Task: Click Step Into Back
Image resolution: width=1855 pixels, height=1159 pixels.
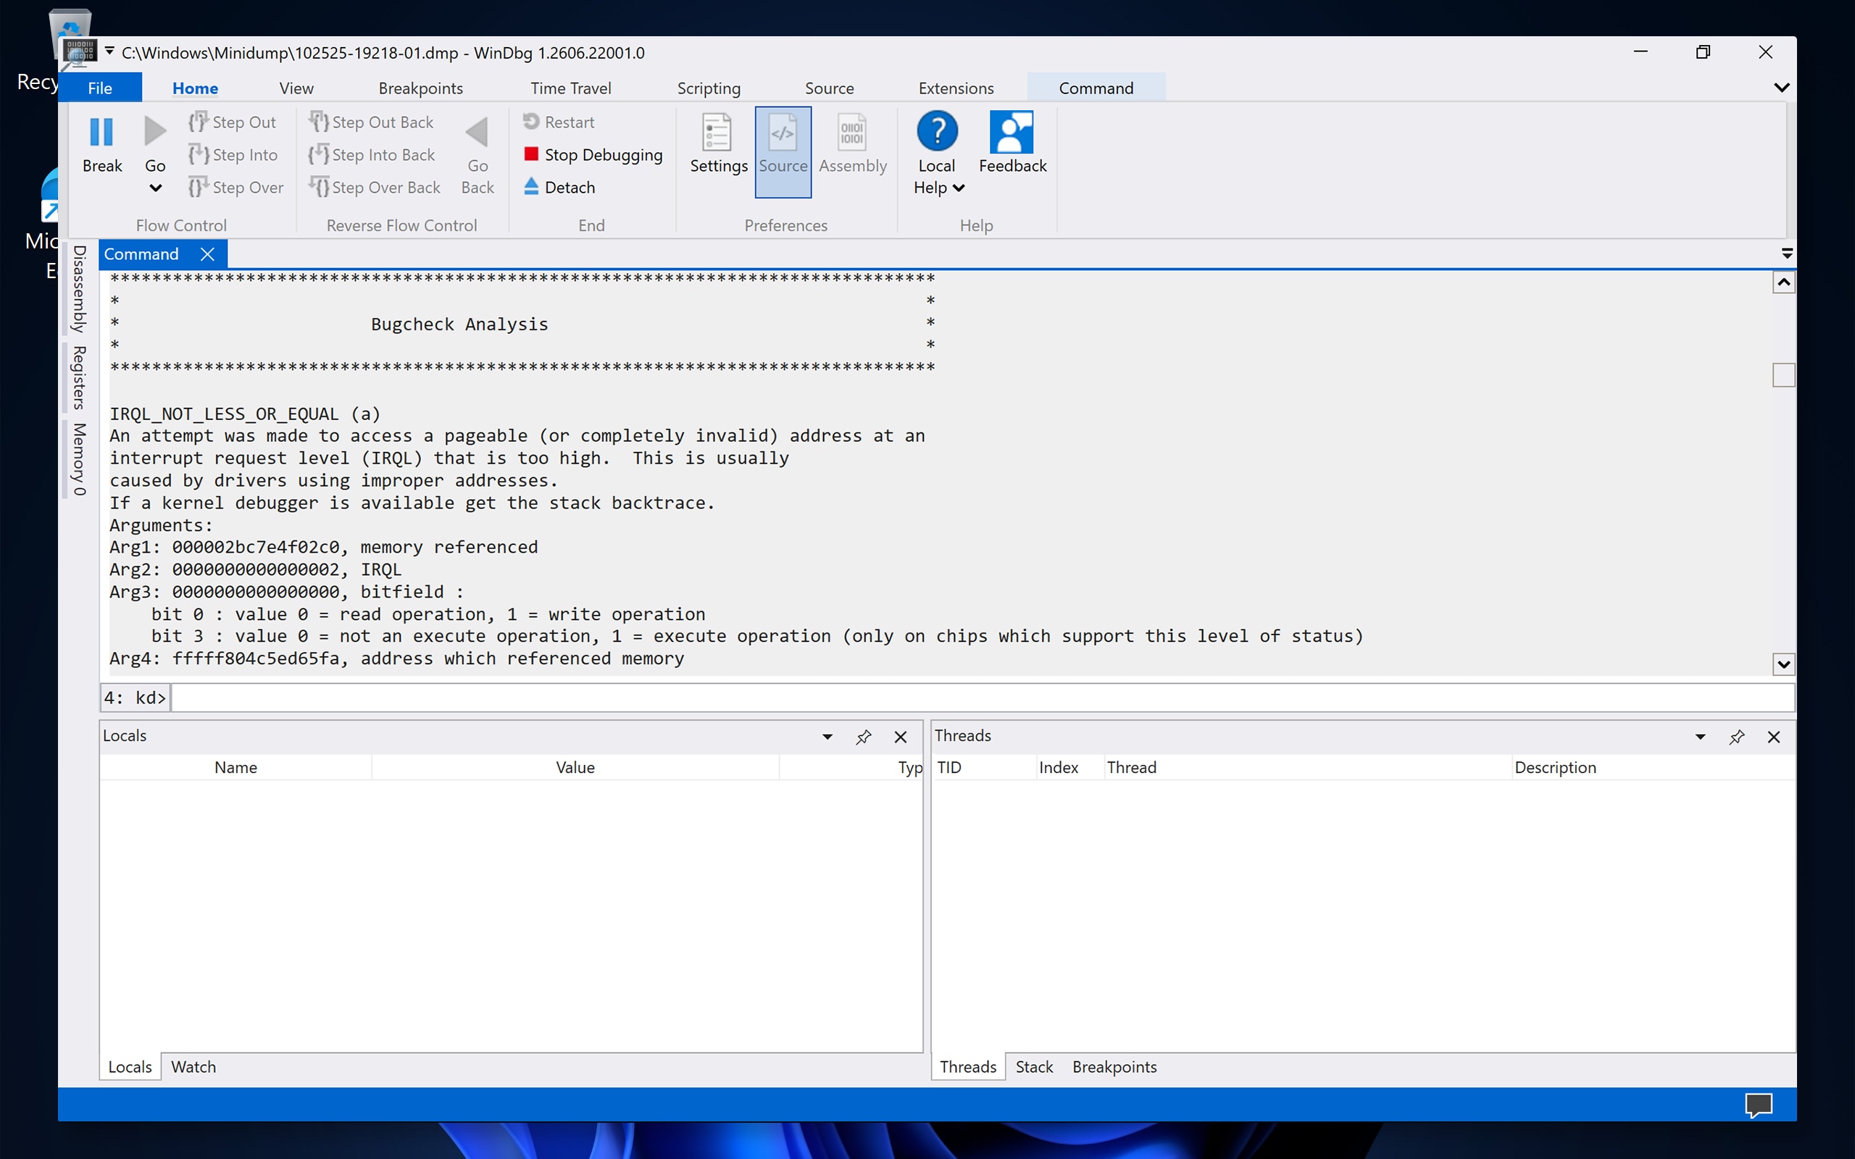Action: [x=372, y=155]
